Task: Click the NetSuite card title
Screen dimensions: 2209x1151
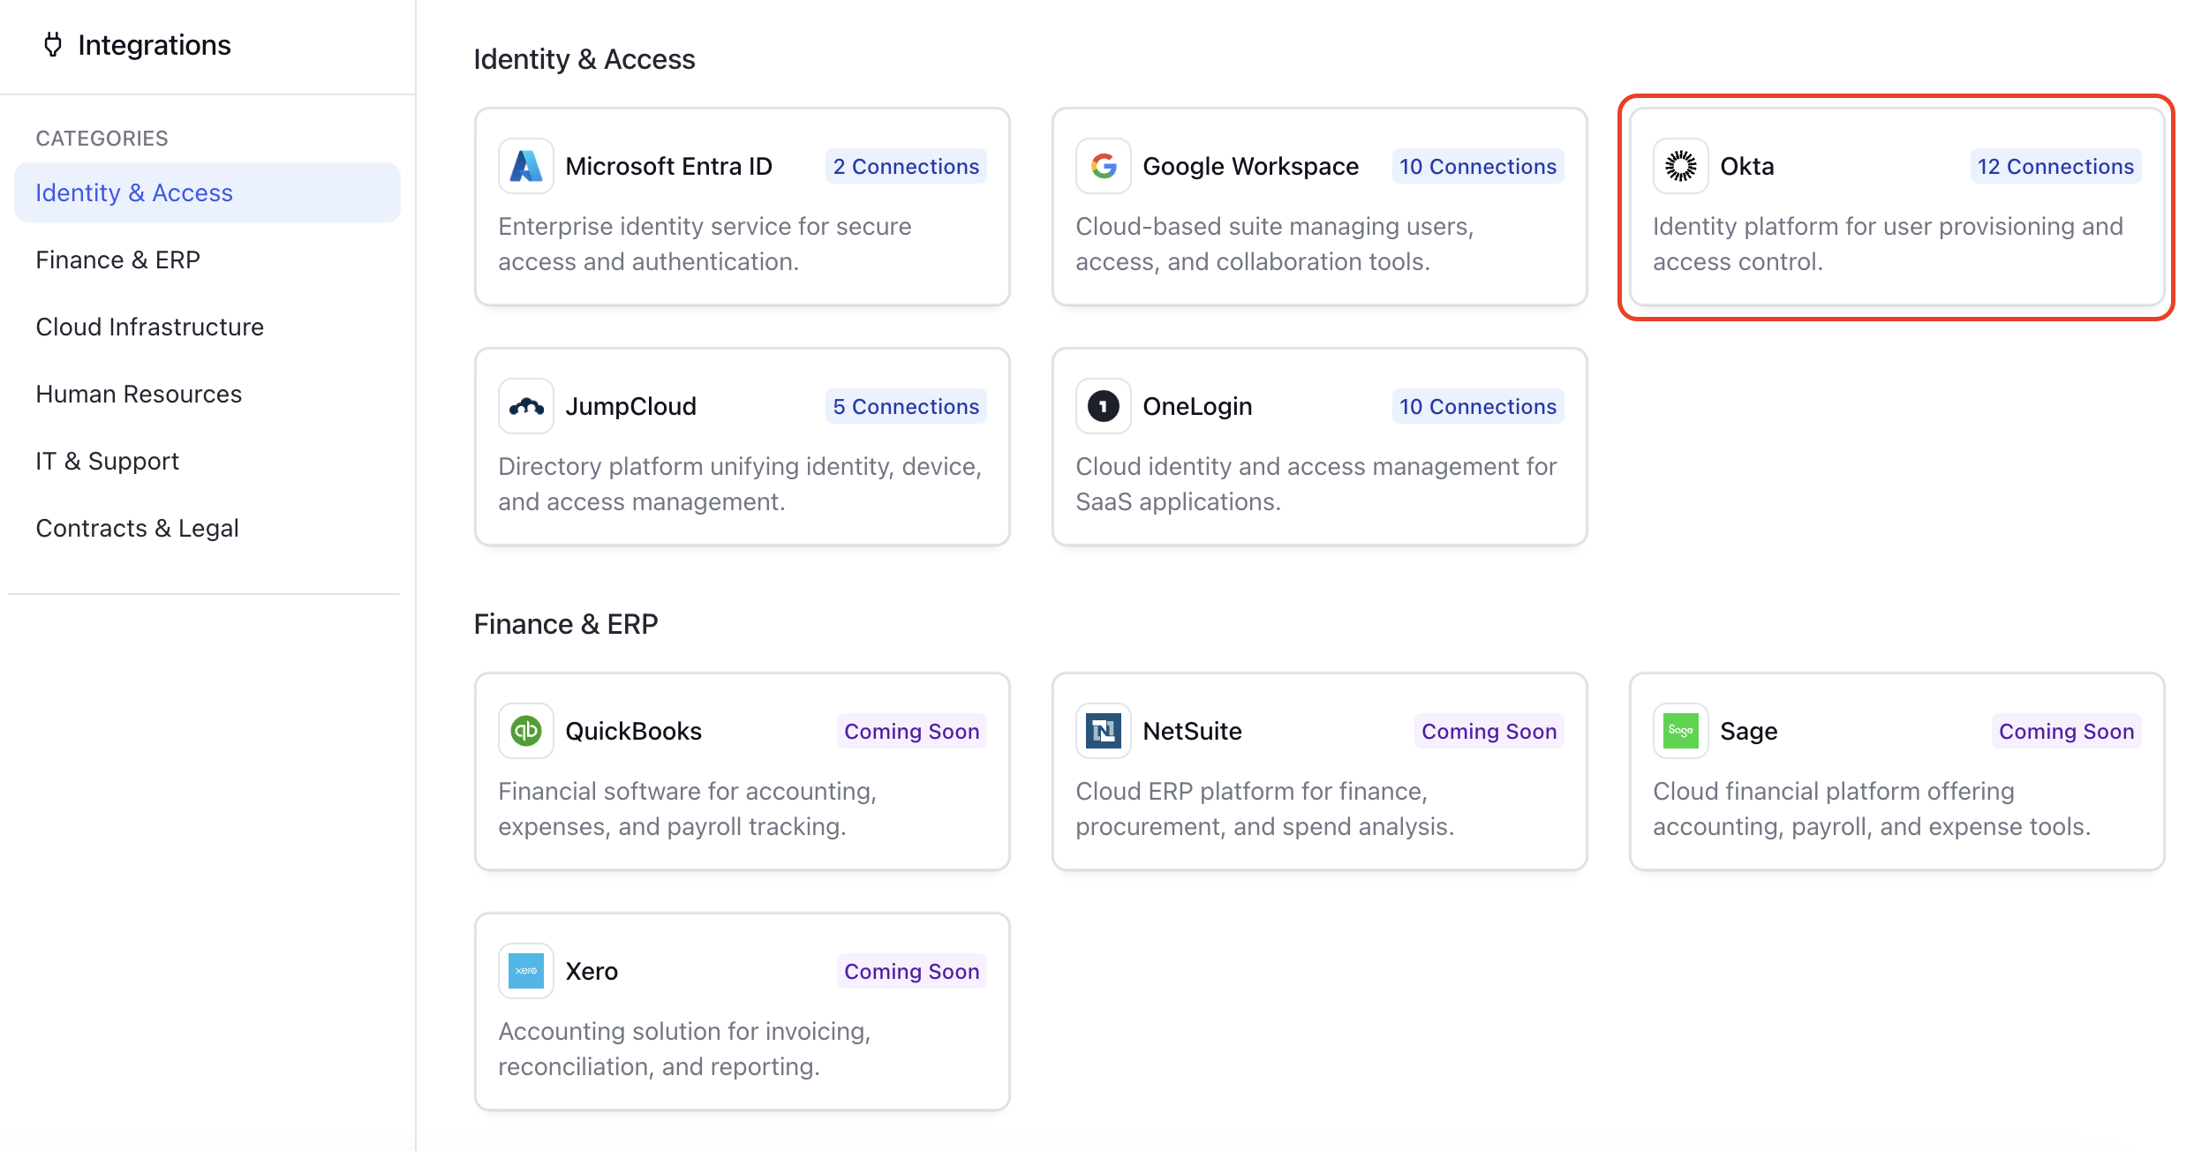Action: (1192, 731)
